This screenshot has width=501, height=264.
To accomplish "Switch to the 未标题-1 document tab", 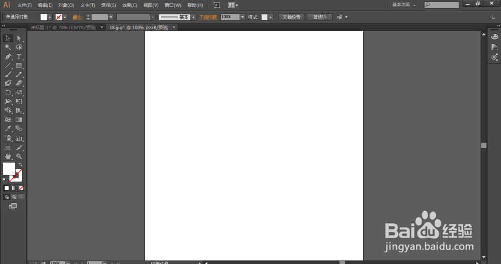I will (x=64, y=27).
